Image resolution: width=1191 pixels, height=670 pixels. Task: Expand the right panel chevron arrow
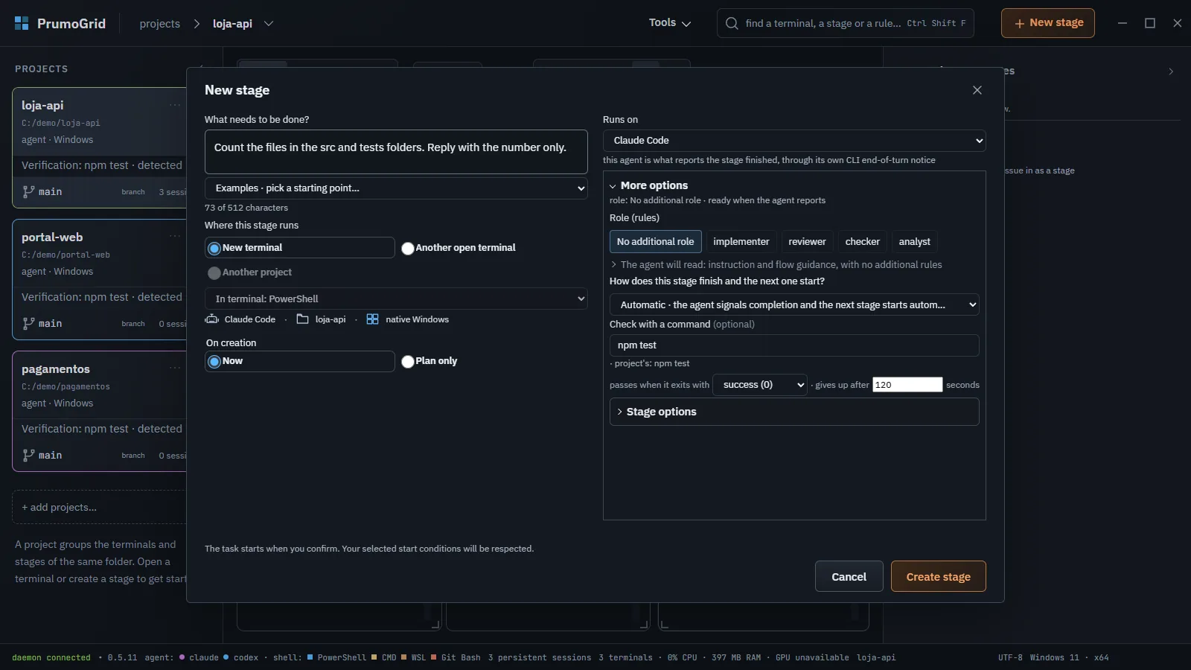(x=1171, y=71)
